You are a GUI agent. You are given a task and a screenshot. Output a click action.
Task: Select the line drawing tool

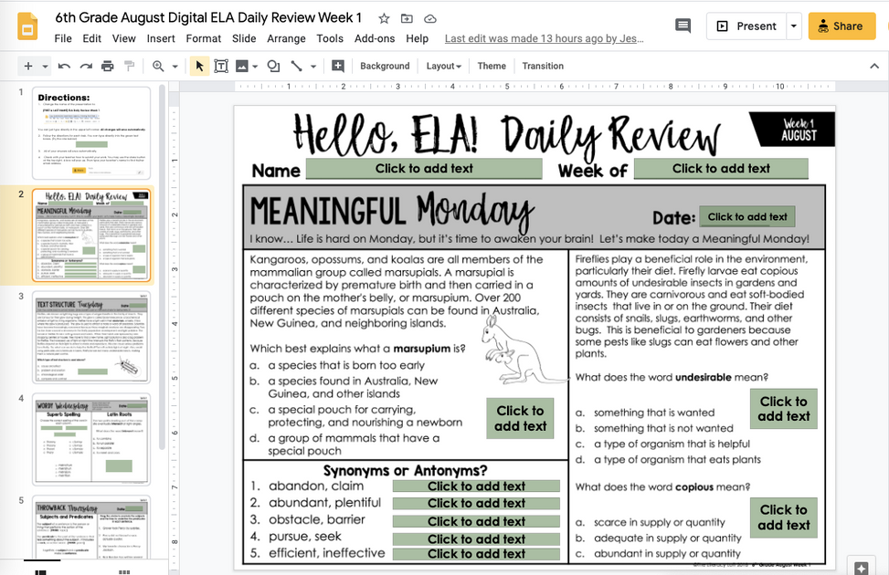[295, 66]
